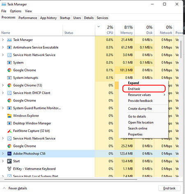This screenshot has height=194, width=185.
Task: Switch to the Performance tab
Action: pyautogui.click(x=28, y=18)
